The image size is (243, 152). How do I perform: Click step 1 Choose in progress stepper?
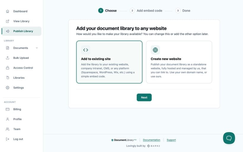107,11
